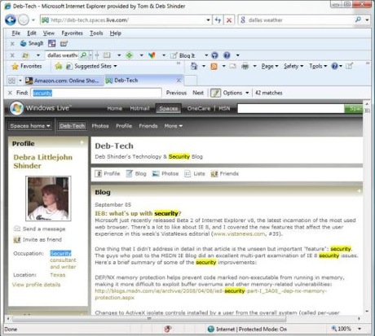Open the IE8: what's up with security post
Screen dimensions: 375x336
pyautogui.click(x=138, y=213)
